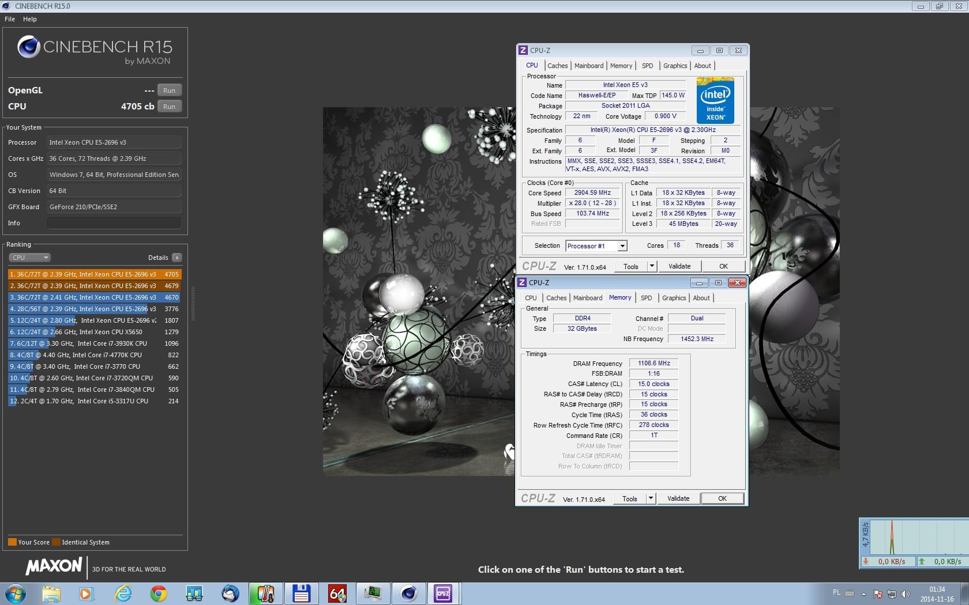Open Thunderbird mail in the taskbar
The image size is (969, 605).
pyautogui.click(x=230, y=593)
